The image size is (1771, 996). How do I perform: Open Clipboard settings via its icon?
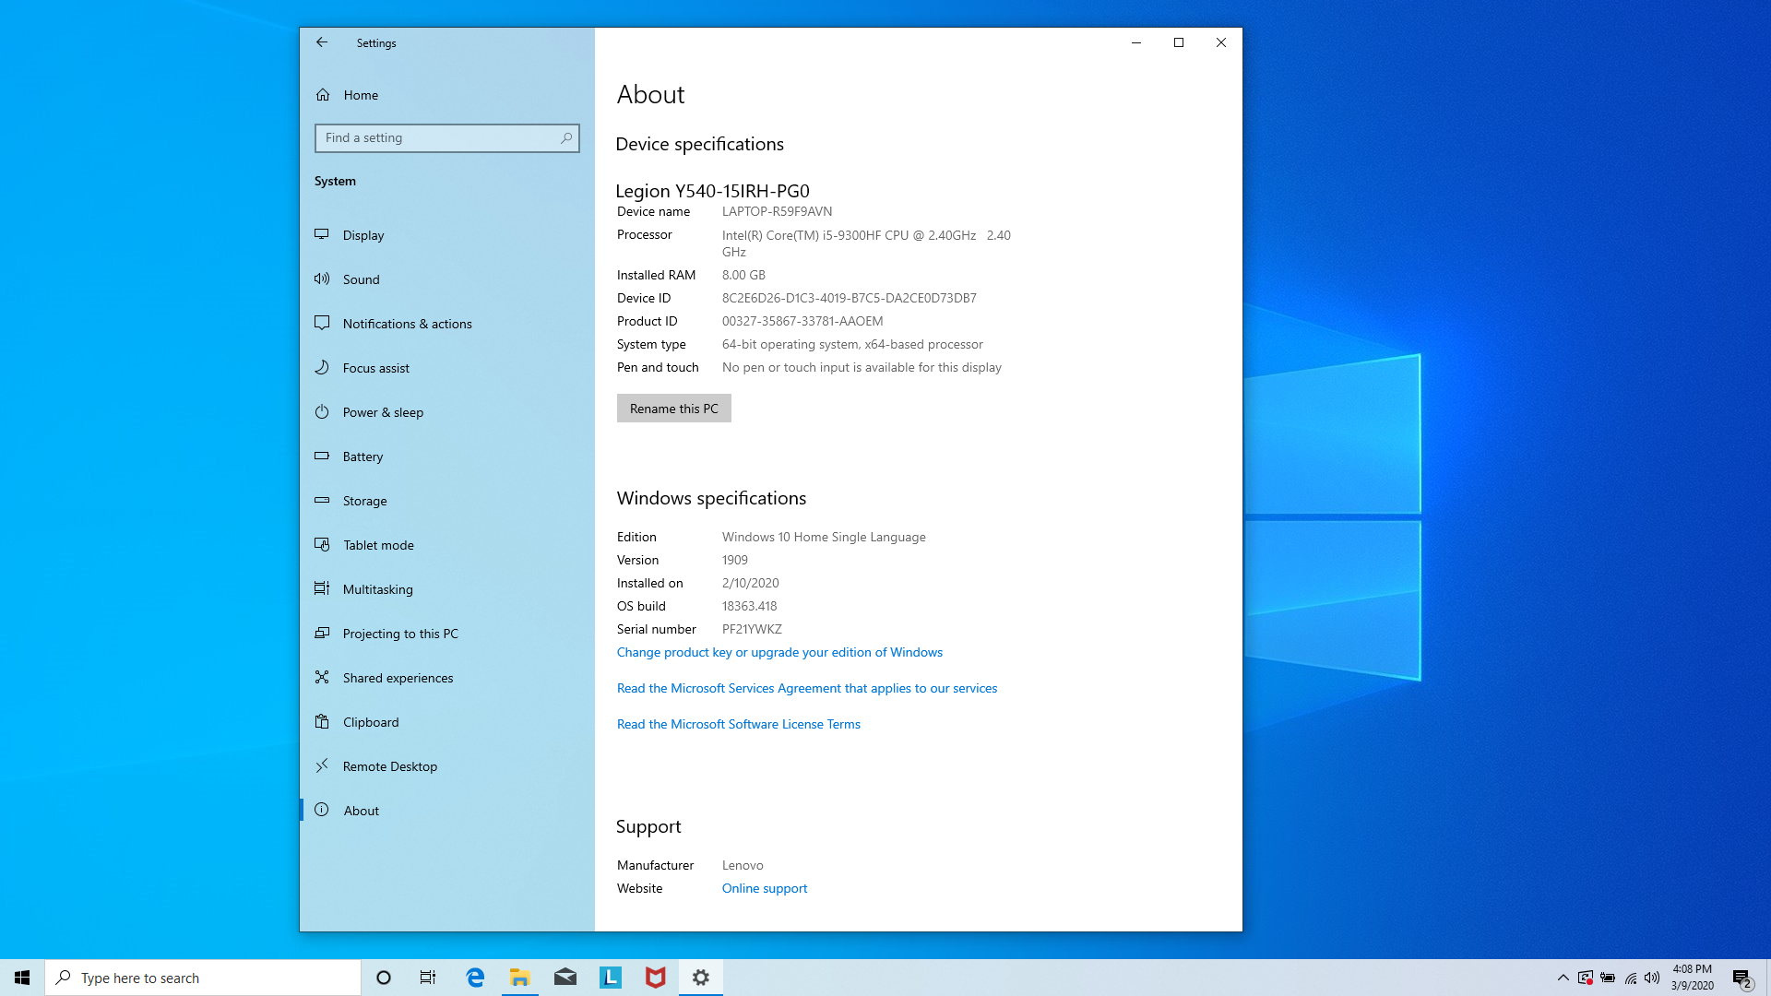pyautogui.click(x=322, y=721)
